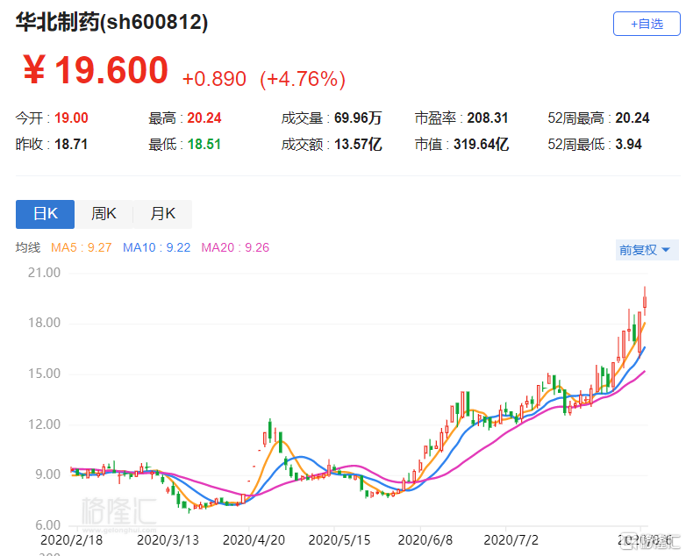Click the 12.00 price axis label
This screenshot has height=556, width=686.
pos(44,424)
